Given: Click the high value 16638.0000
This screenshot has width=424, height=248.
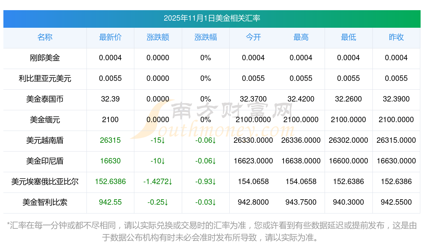Looking at the screenshot, I should coord(301,161).
